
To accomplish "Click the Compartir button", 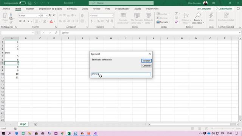I will tap(204, 9).
